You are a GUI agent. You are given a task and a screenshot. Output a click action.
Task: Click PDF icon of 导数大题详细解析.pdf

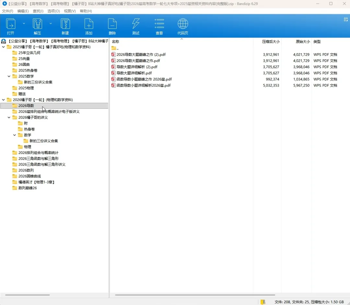pyautogui.click(x=113, y=73)
